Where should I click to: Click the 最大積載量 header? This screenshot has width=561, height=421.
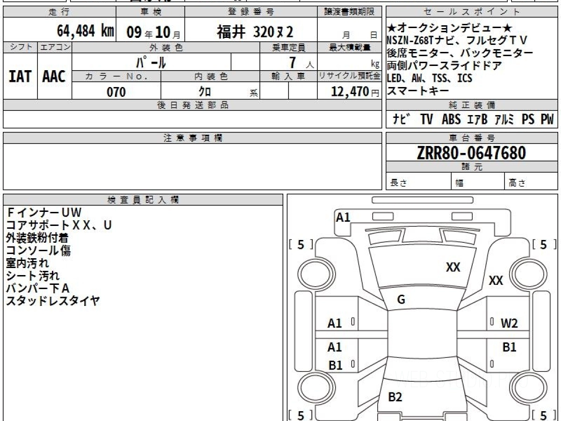pyautogui.click(x=350, y=47)
